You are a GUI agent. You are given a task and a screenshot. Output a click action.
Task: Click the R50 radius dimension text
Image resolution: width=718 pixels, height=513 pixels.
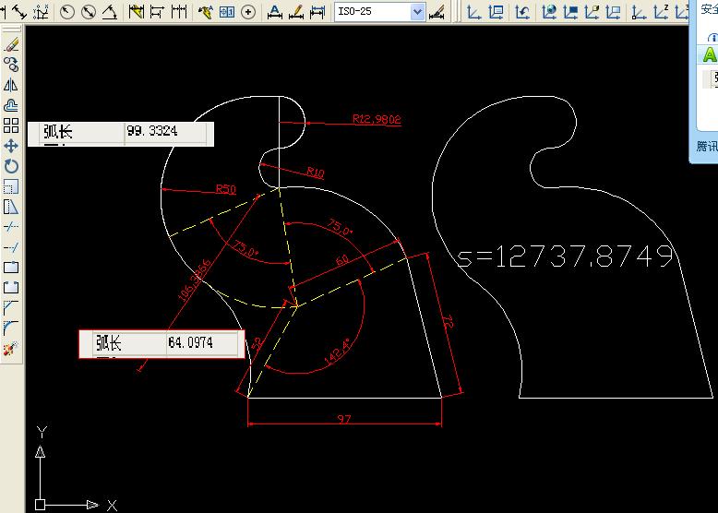click(226, 188)
